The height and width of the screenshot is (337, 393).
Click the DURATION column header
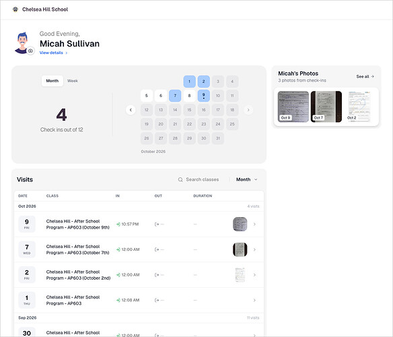(203, 196)
